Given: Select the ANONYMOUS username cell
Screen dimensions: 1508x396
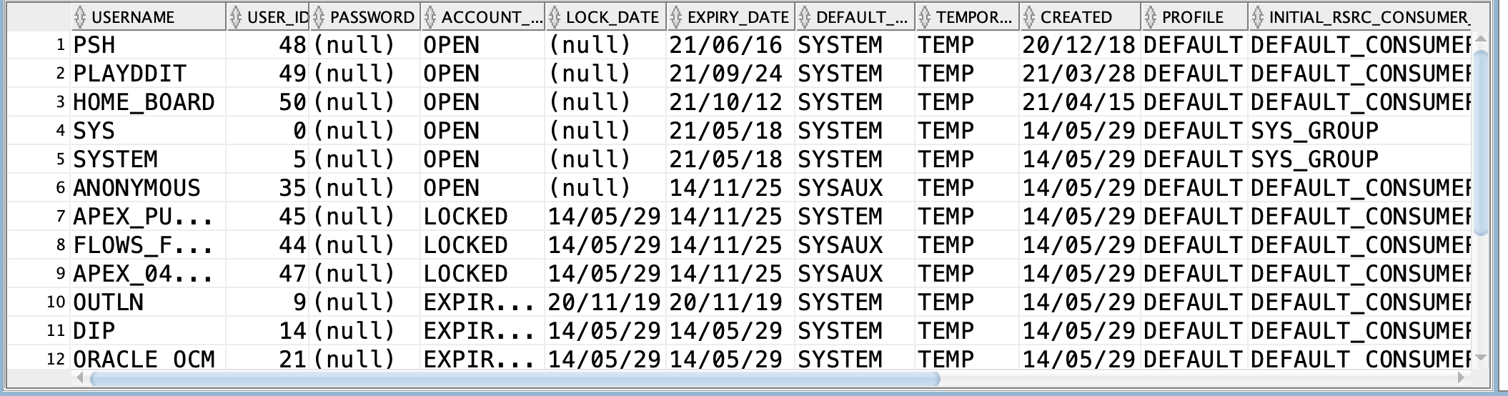Looking at the screenshot, I should (149, 188).
